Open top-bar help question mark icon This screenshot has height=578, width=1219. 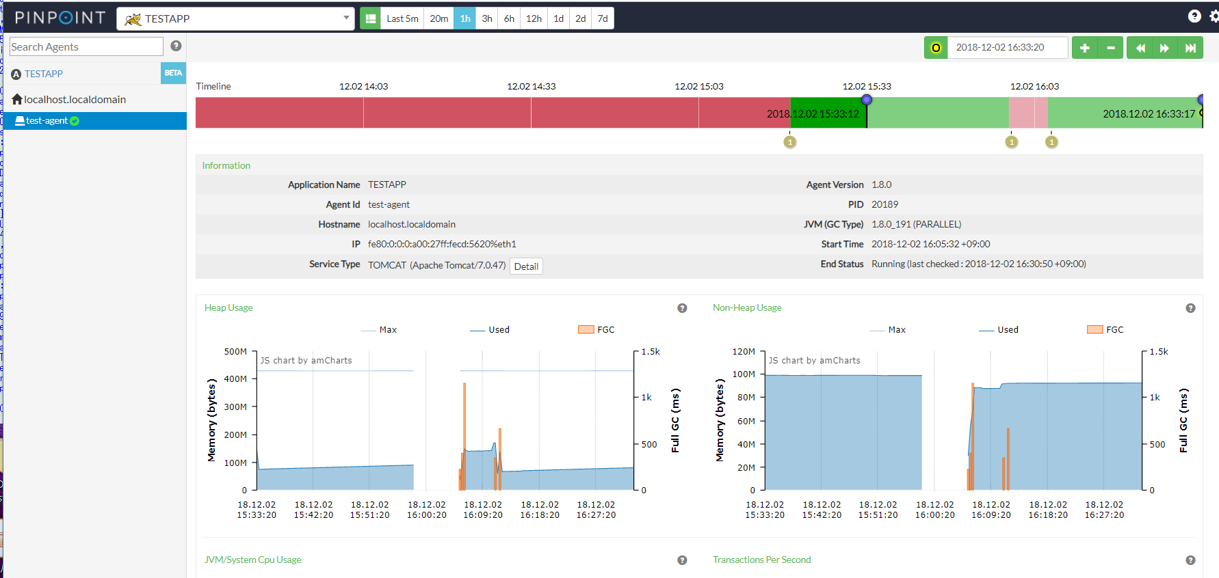1194,16
